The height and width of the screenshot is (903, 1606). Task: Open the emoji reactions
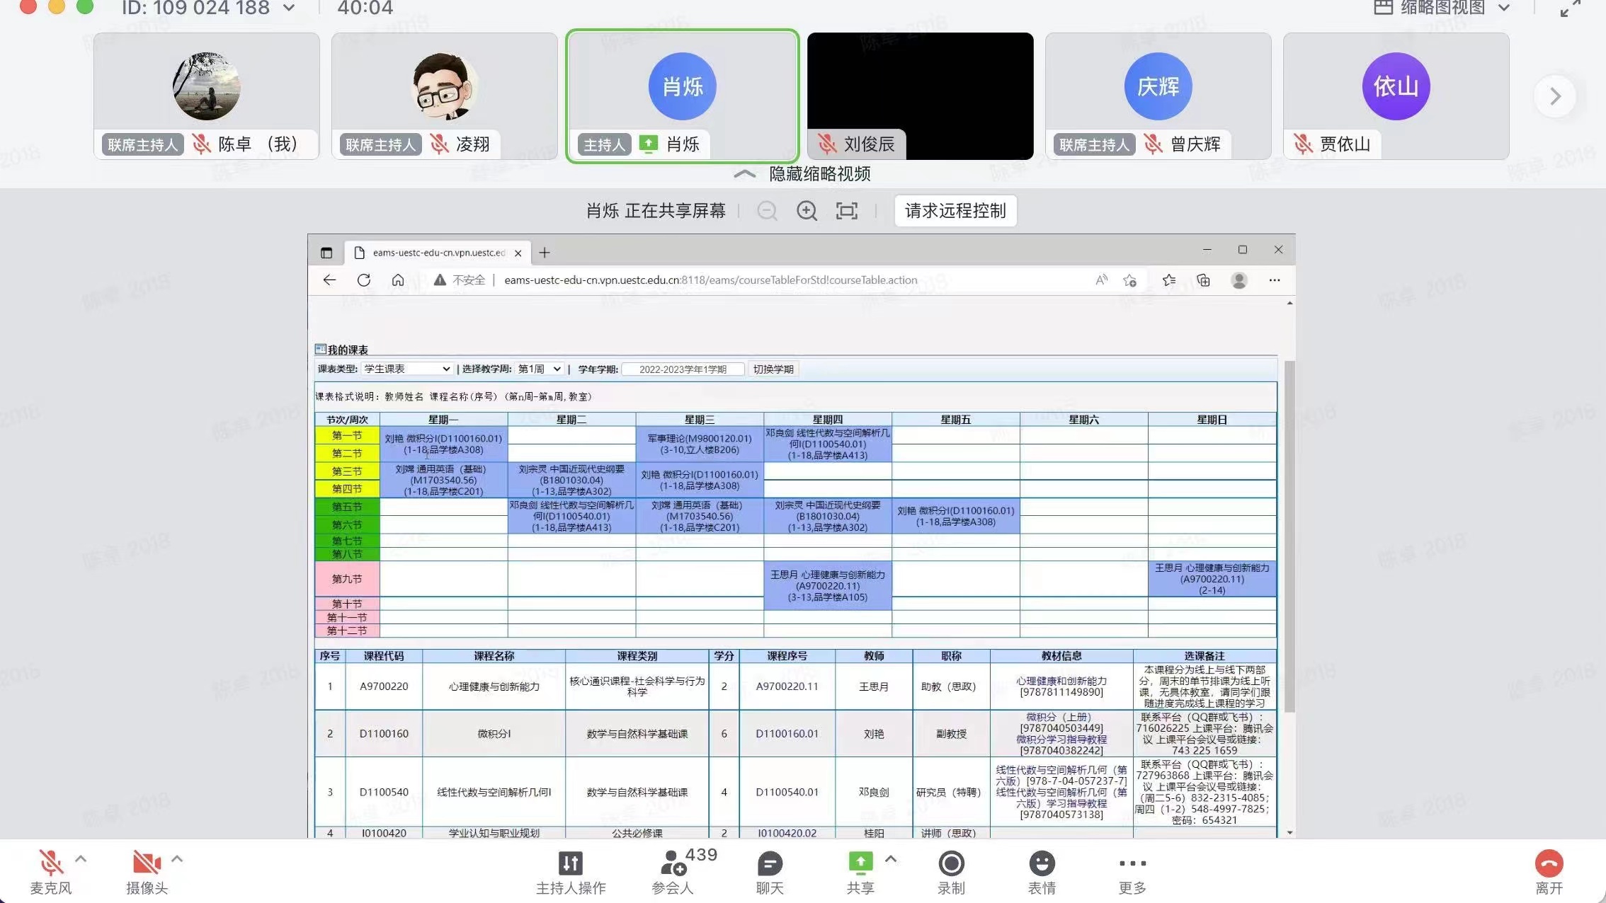coord(1042,864)
